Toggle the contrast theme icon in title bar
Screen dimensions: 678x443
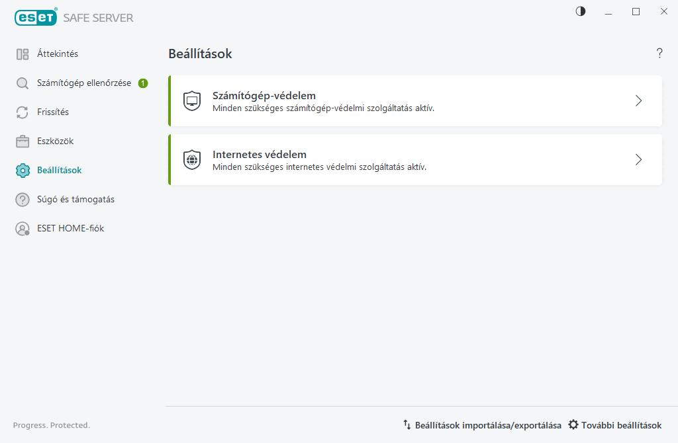coord(581,12)
